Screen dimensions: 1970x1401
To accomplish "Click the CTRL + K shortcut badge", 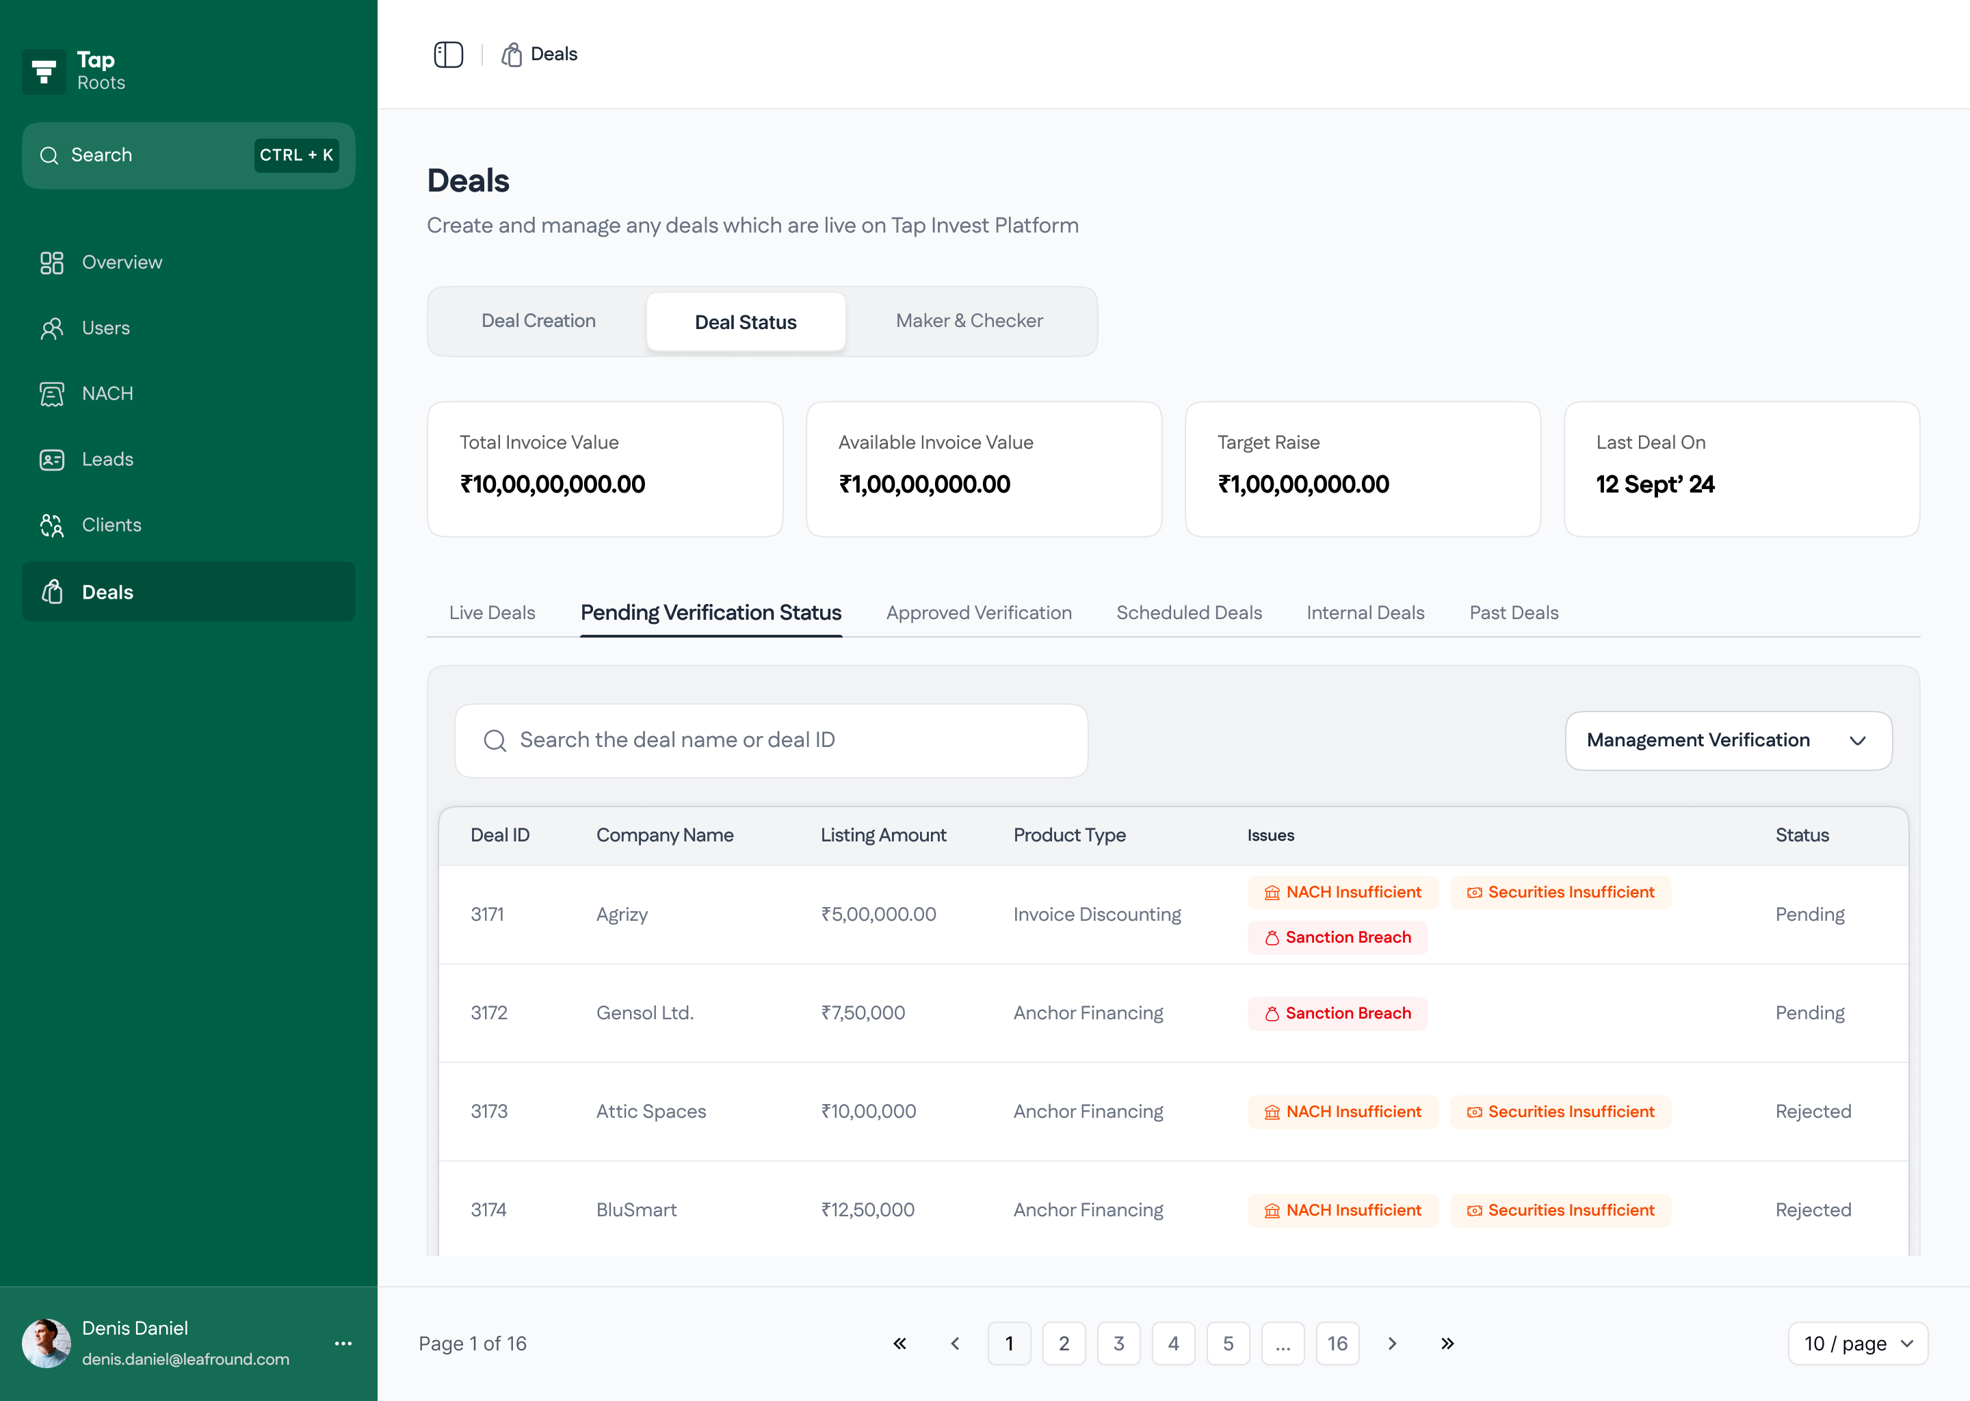I will coord(296,155).
